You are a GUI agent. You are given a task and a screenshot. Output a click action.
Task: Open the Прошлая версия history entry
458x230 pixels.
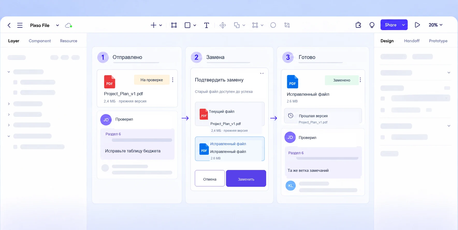pyautogui.click(x=323, y=116)
